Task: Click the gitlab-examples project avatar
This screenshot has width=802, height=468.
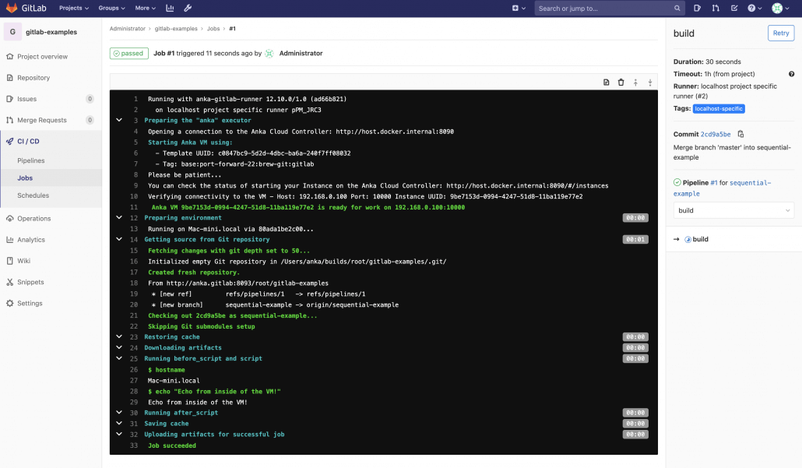Action: pyautogui.click(x=12, y=32)
